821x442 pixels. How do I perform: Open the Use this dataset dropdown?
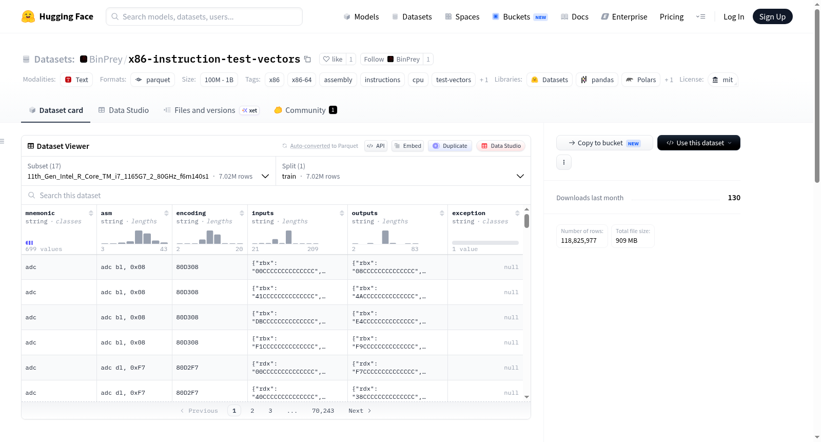[698, 143]
